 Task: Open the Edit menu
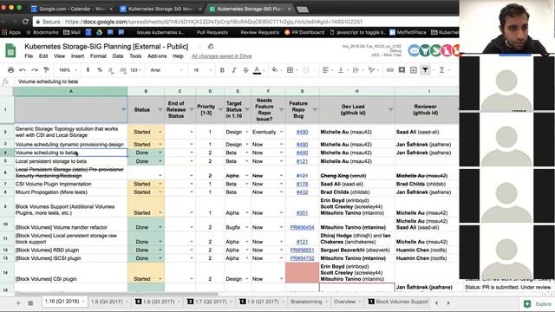coord(43,55)
